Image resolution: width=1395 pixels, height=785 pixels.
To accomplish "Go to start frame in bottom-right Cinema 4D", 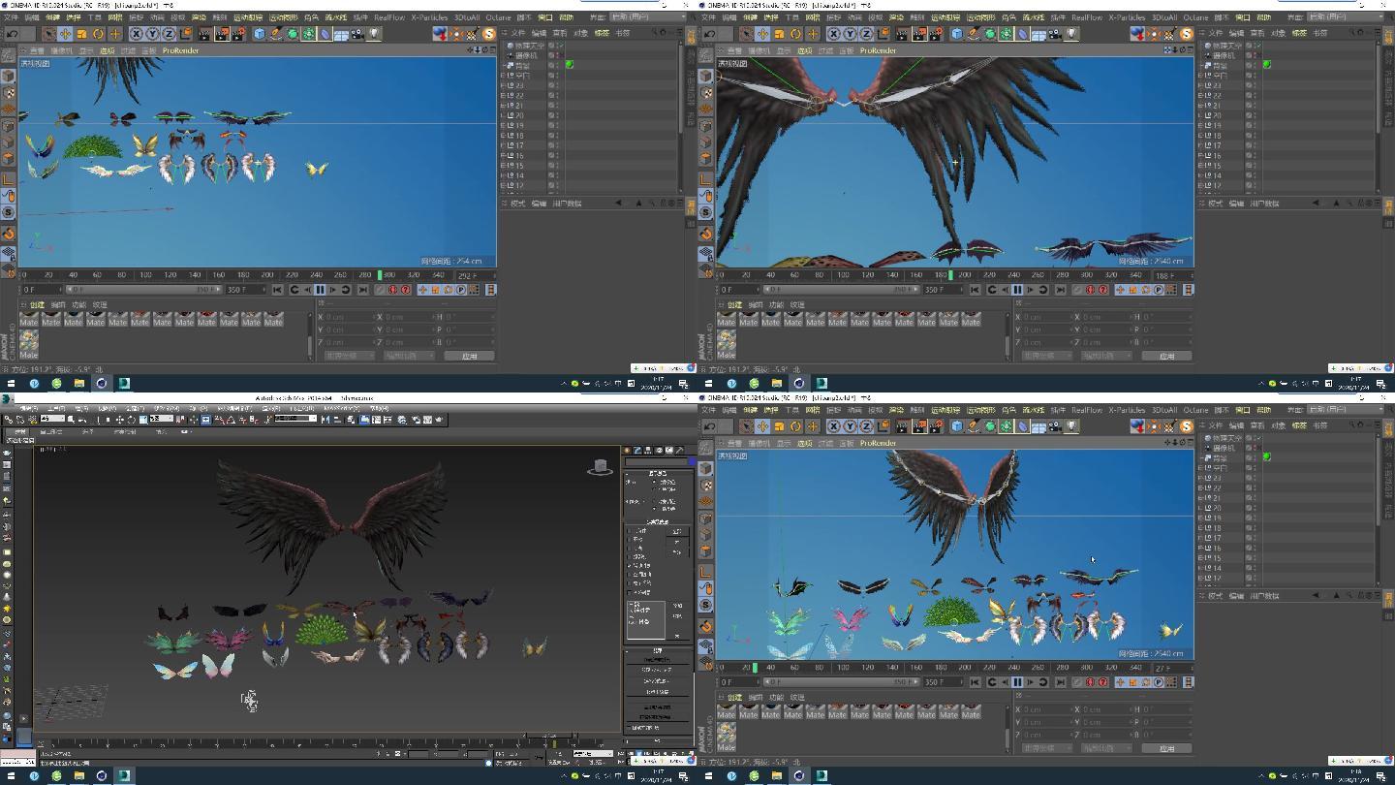I will click(x=975, y=681).
